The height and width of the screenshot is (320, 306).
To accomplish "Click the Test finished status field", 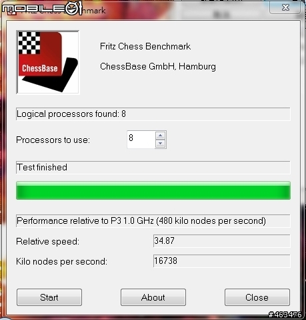I will pyautogui.click(x=153, y=167).
